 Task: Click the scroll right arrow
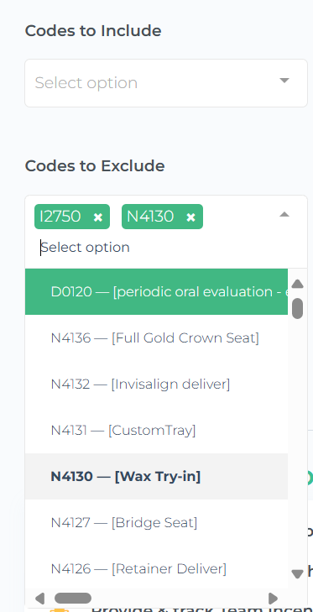pyautogui.click(x=274, y=598)
